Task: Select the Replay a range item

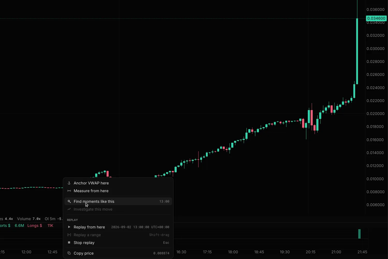Action: 118,235
